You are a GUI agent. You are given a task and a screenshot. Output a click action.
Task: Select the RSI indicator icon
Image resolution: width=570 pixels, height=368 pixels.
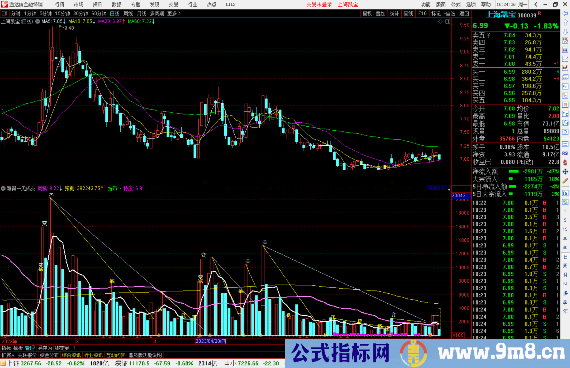(x=565, y=153)
